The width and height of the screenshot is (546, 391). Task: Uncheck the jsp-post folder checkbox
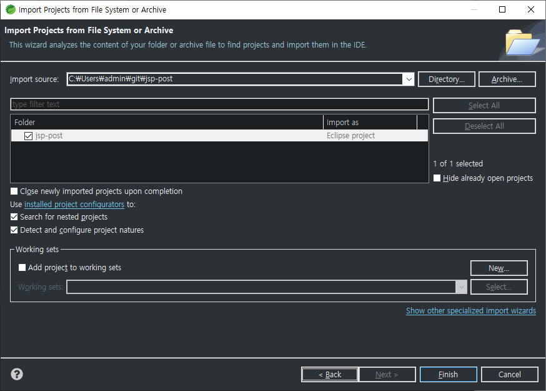click(x=29, y=136)
